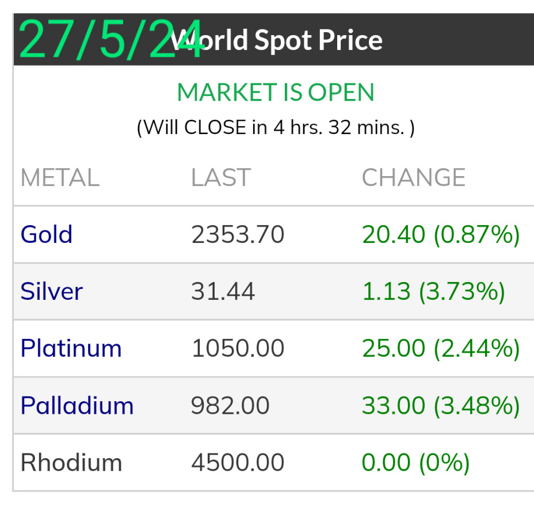Click the CHANGE column header
The image size is (534, 518).
tap(413, 178)
